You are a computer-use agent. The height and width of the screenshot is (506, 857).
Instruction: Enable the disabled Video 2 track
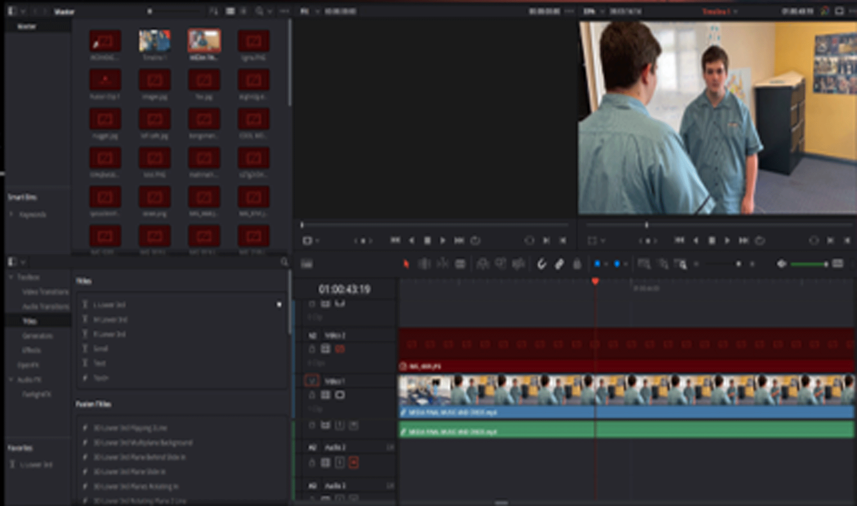340,349
